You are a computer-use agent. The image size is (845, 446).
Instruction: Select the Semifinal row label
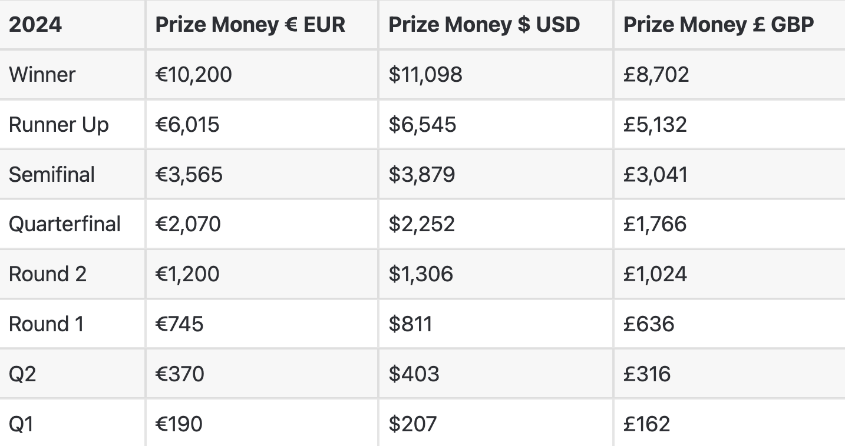[52, 175]
